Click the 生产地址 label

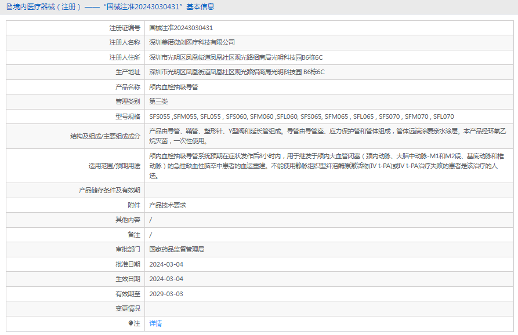click(x=128, y=72)
